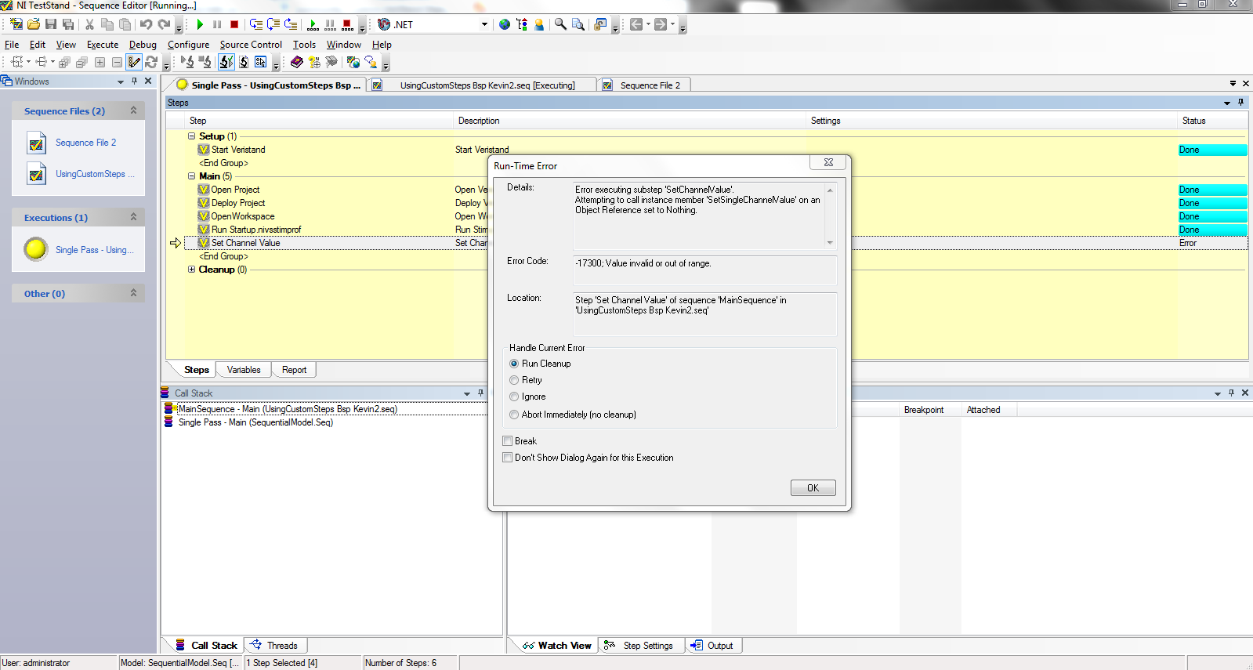
Task: Click the refresh arrows icon in second toolbar
Action: click(151, 62)
